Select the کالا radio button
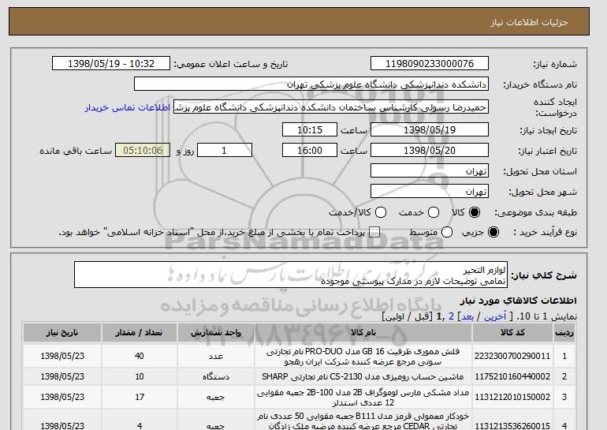Viewport: 607px width, 430px height. 475,212
